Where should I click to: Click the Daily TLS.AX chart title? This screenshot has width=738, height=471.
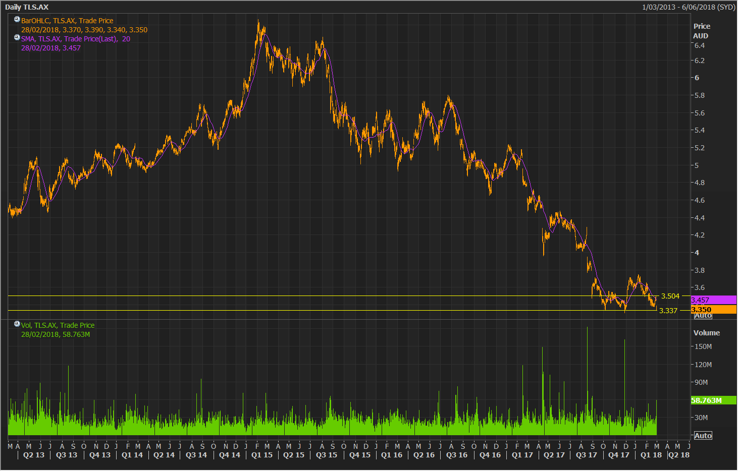coord(27,7)
